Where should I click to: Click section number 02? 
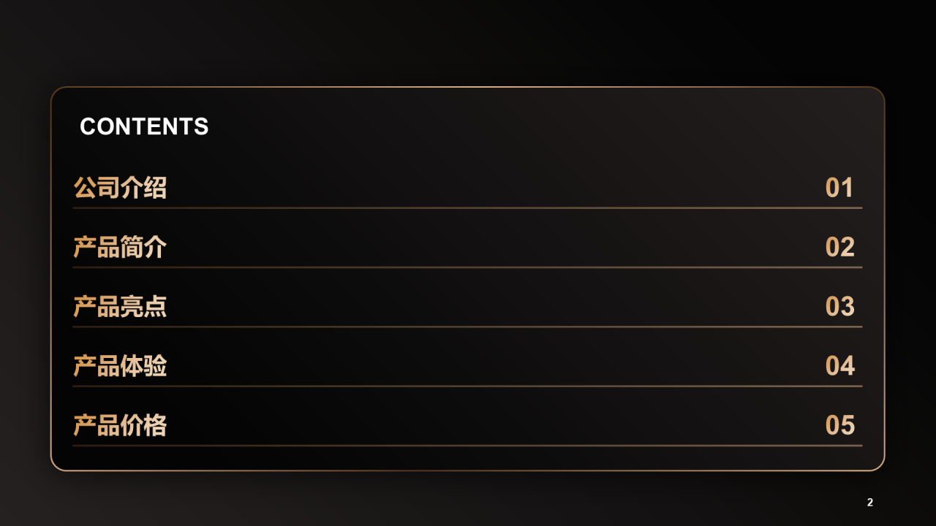(x=839, y=247)
